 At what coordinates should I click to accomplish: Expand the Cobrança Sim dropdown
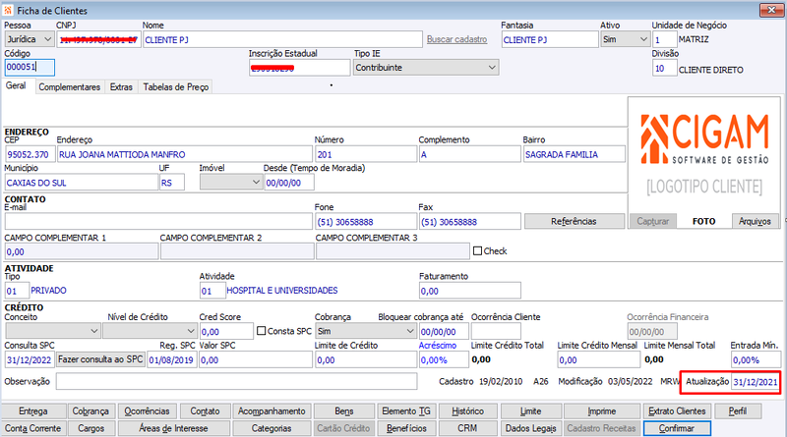click(366, 331)
